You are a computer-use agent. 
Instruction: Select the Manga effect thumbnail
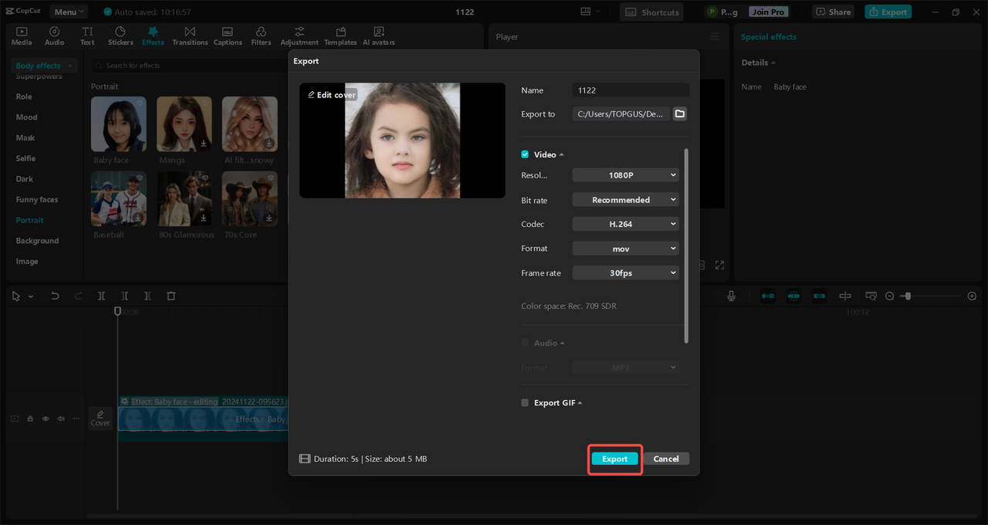click(x=184, y=124)
